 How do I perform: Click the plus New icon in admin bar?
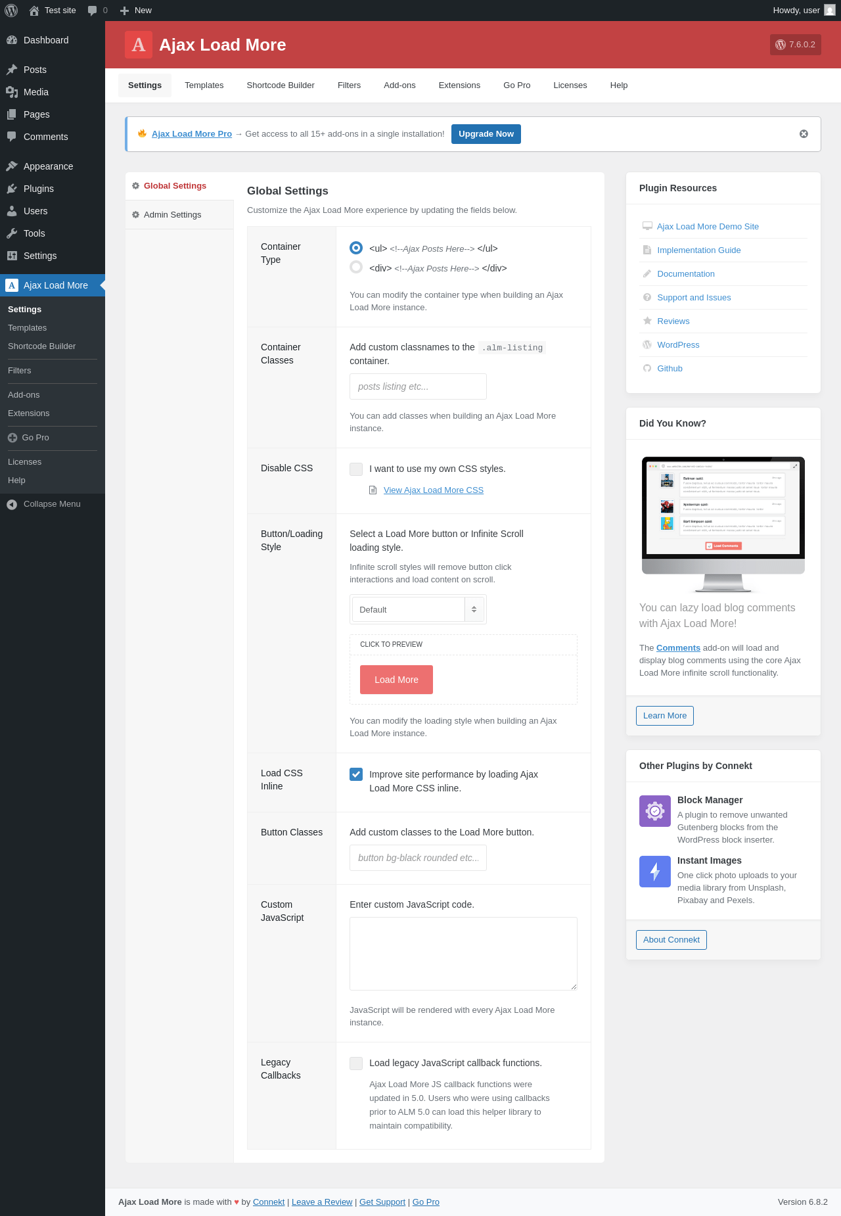point(124,11)
